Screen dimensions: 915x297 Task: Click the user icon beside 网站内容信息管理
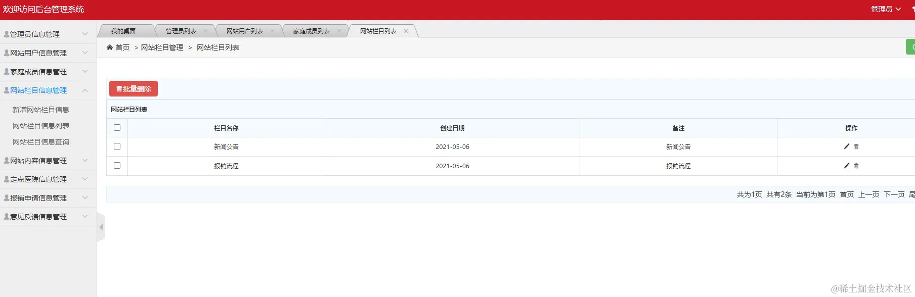tap(7, 160)
